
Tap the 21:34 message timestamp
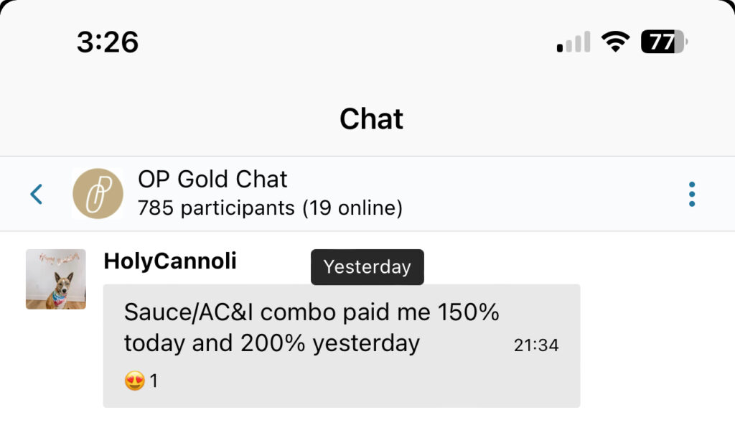click(536, 345)
